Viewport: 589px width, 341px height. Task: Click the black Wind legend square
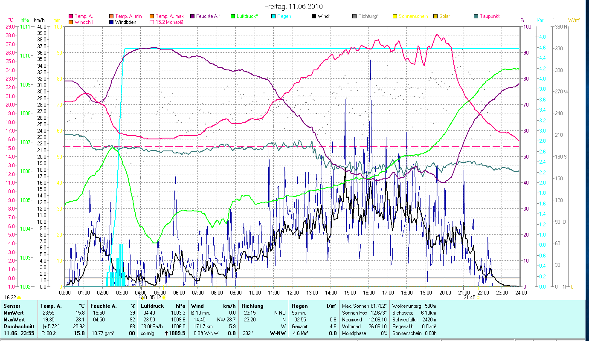314,16
